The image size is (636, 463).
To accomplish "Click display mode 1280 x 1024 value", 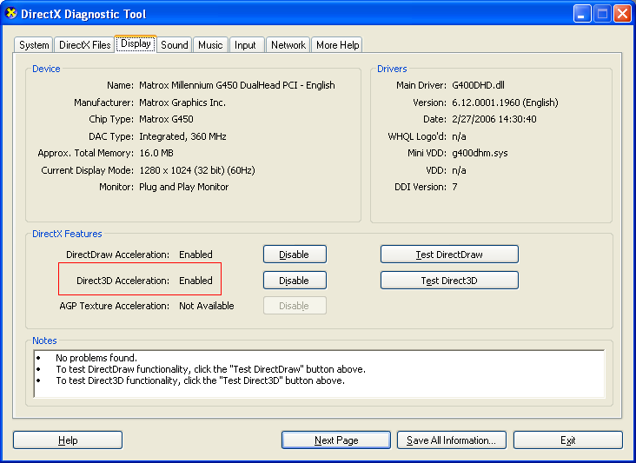I will coord(197,170).
